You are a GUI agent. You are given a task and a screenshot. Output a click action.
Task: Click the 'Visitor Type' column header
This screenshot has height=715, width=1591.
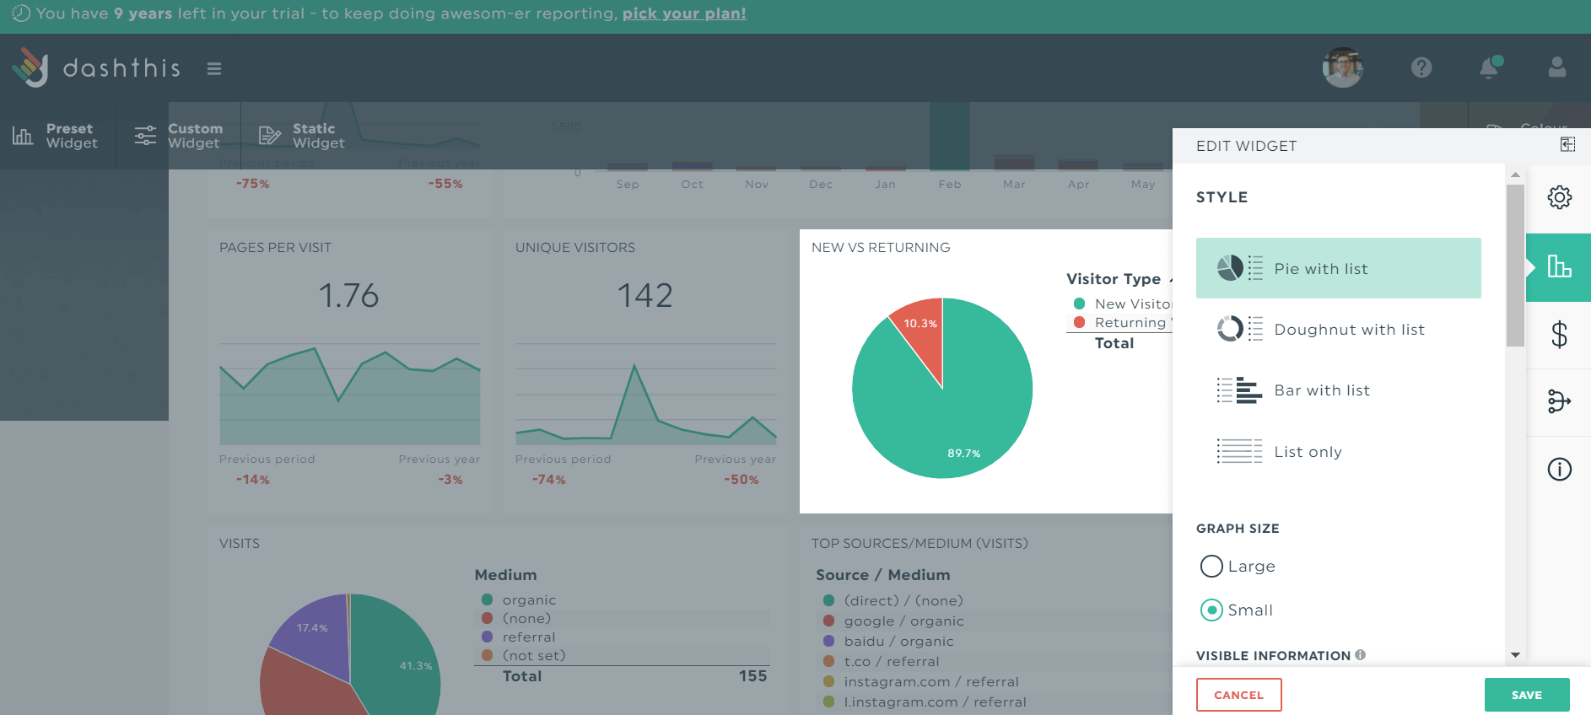[1114, 279]
